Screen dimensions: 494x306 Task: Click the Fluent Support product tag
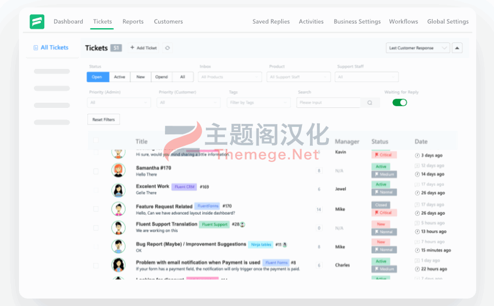pos(215,224)
